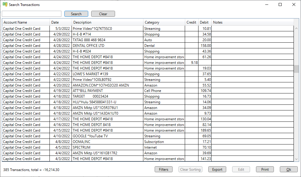Click the 141.23 debit amount
Screen dimensions: 301x177
click(205, 159)
